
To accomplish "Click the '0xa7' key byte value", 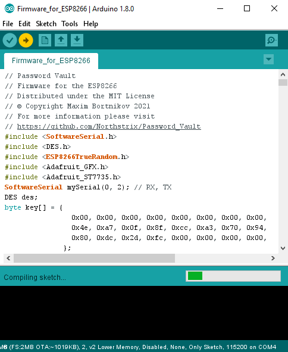I will pyautogui.click(x=105, y=228).
